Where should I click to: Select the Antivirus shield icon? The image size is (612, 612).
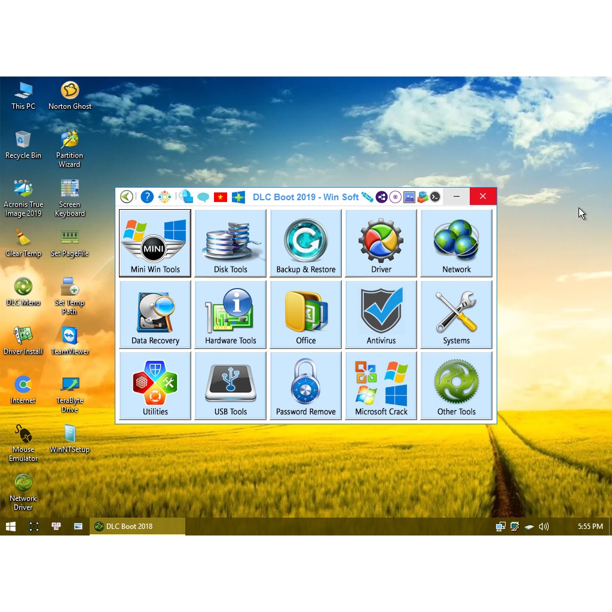tap(381, 314)
